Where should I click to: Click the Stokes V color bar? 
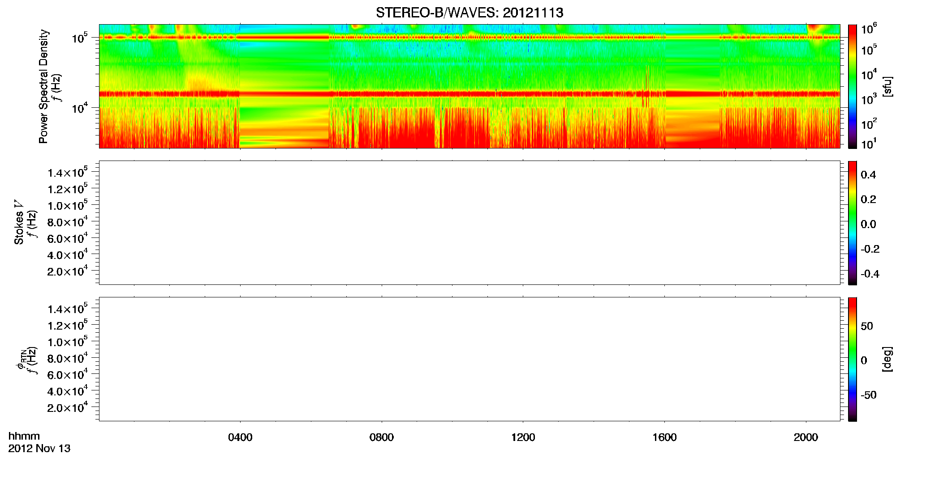(853, 223)
